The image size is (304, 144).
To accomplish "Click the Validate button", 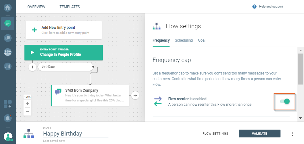I will point(259,134).
